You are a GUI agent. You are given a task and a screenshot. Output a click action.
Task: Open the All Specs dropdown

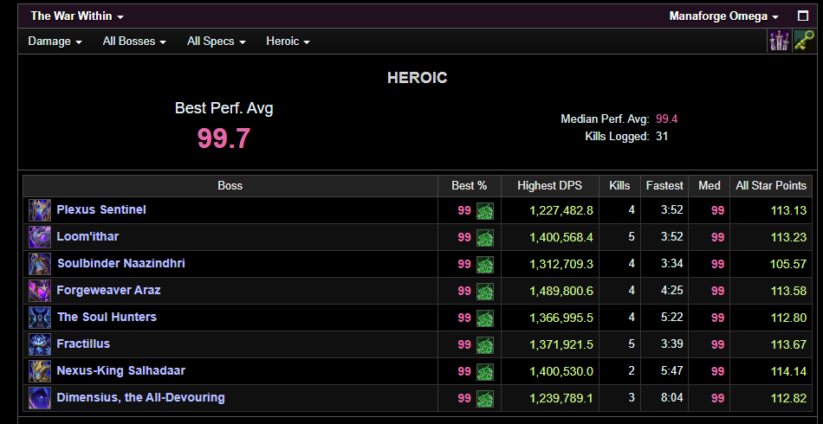pyautogui.click(x=217, y=41)
